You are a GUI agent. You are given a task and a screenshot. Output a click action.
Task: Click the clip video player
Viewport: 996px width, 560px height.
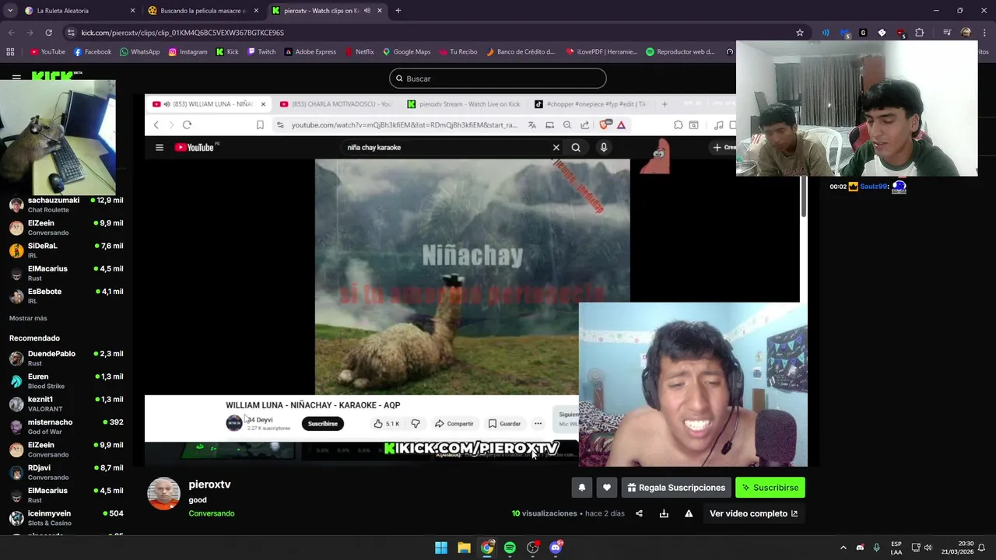[x=475, y=280]
